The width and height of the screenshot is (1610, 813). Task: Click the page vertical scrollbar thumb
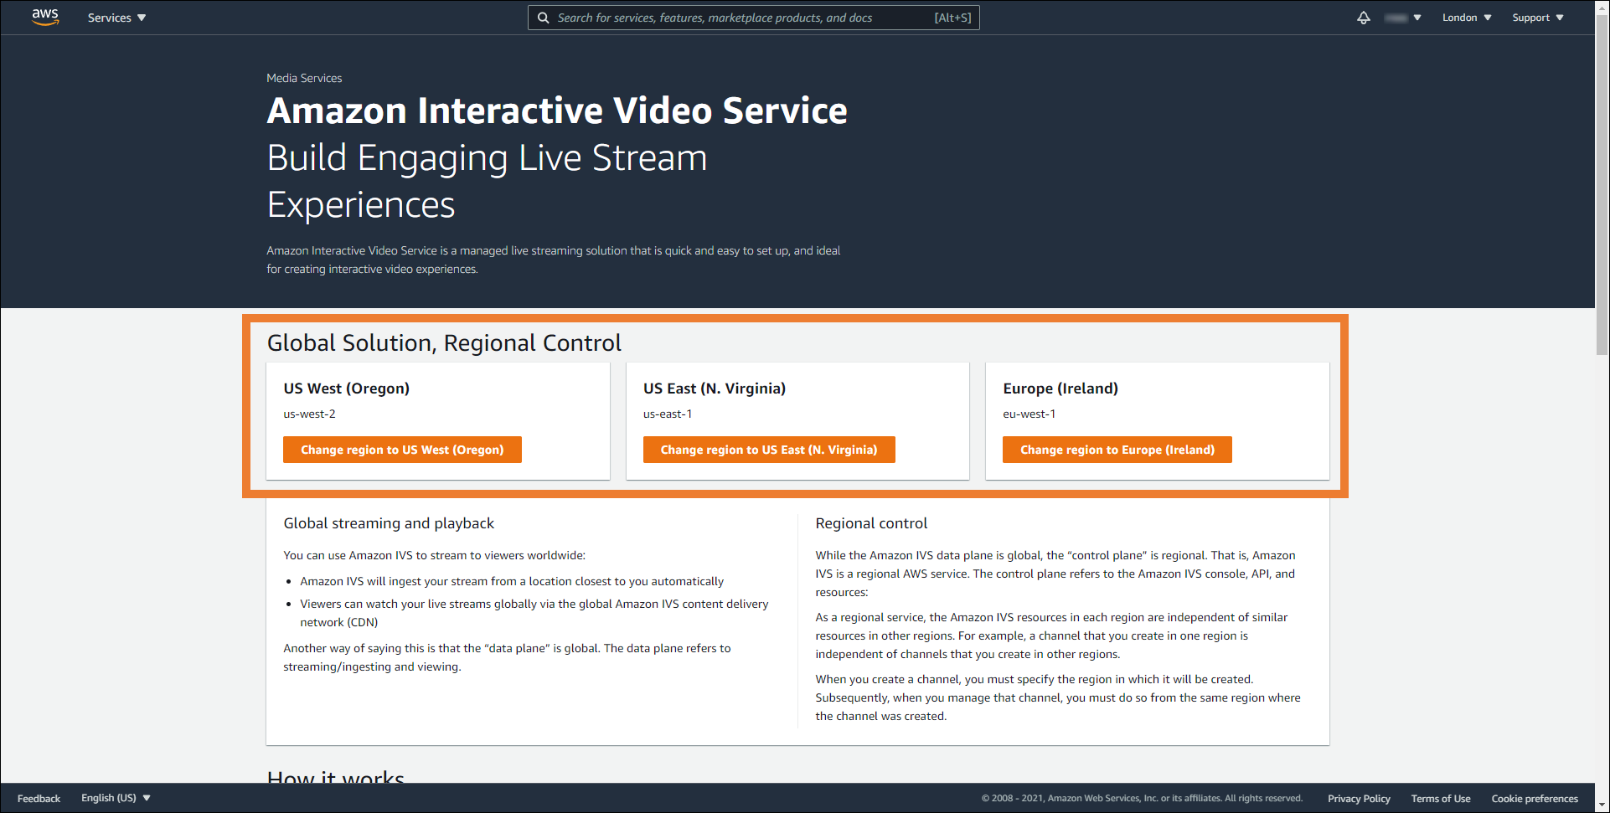[1602, 184]
